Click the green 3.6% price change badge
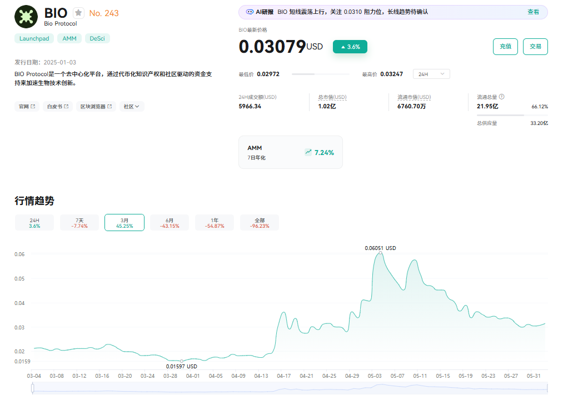Image resolution: width=563 pixels, height=405 pixels. click(x=350, y=47)
